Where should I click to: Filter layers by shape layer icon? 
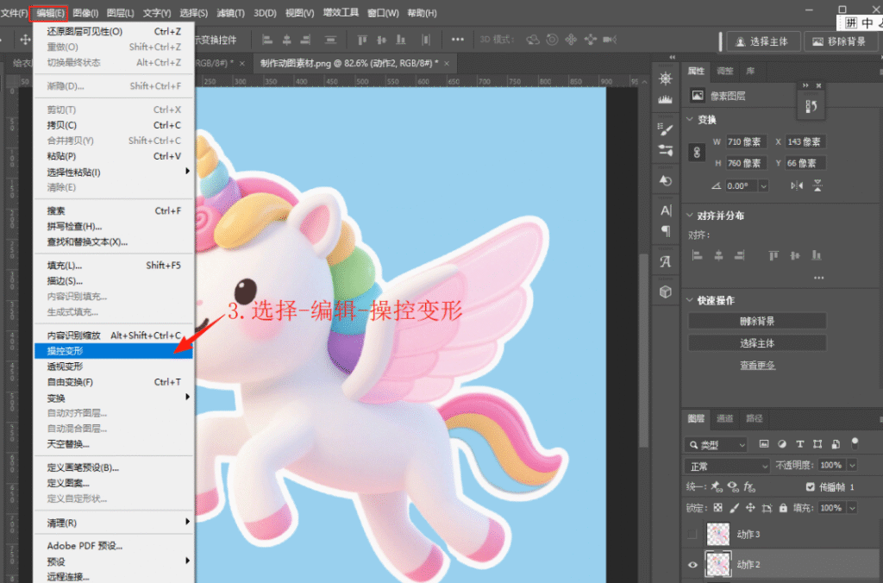(817, 444)
